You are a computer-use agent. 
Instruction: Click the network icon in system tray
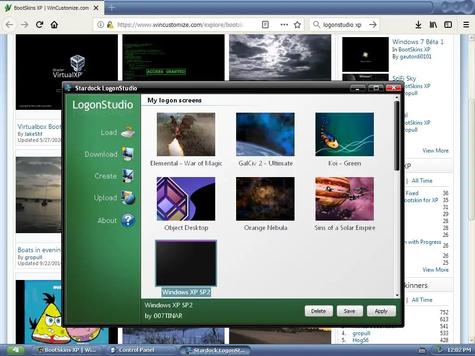[439, 350]
